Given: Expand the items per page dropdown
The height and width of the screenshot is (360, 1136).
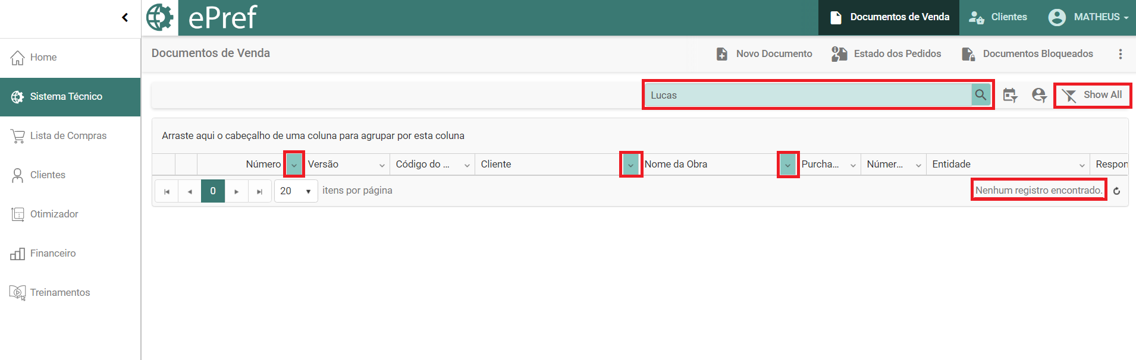Looking at the screenshot, I should coord(308,191).
